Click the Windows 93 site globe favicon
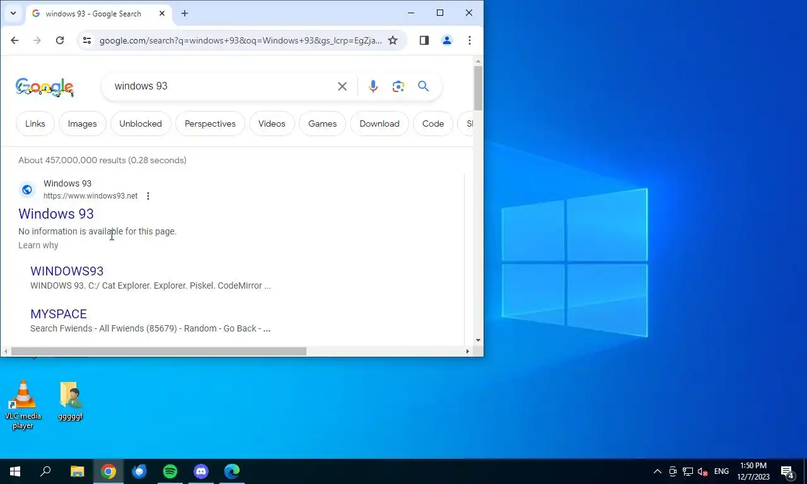Image resolution: width=807 pixels, height=484 pixels. tap(27, 189)
